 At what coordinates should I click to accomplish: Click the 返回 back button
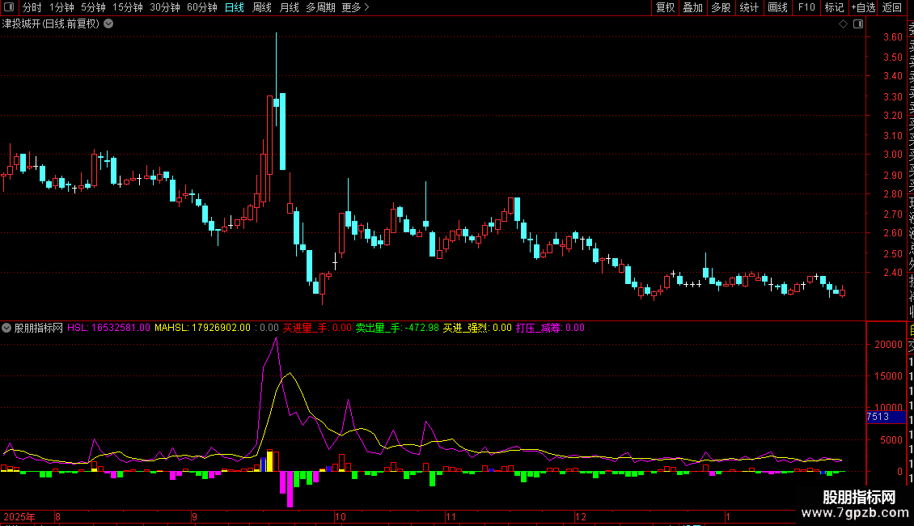point(892,7)
